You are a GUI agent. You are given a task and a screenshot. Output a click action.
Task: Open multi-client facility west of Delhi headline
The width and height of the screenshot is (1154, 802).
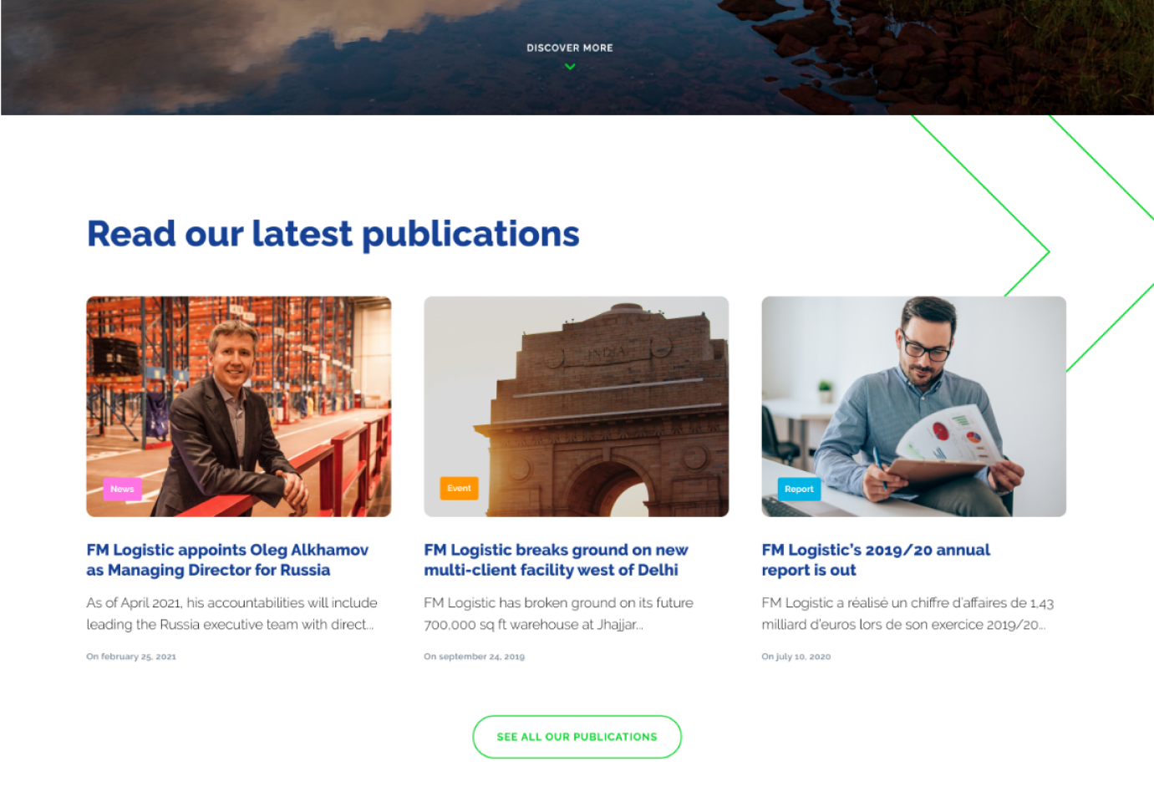coord(556,560)
